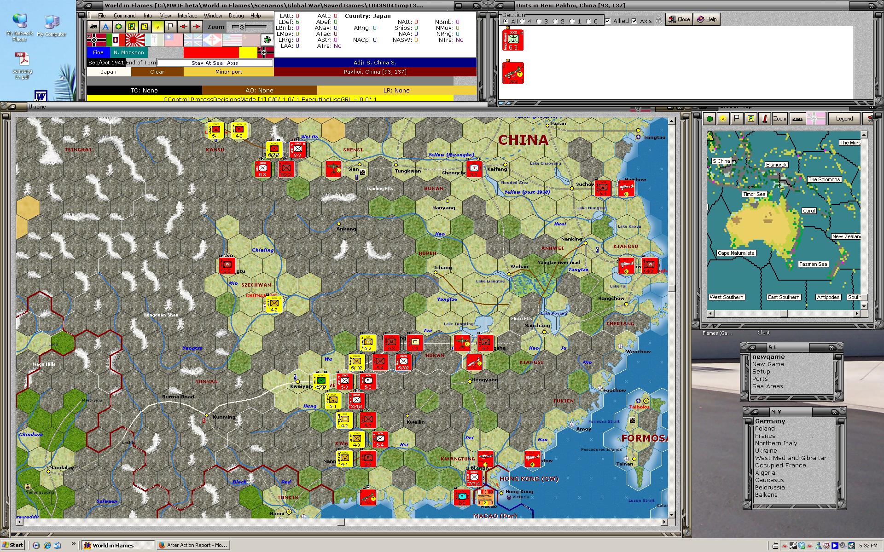The width and height of the screenshot is (884, 552).
Task: Click the Global Map horizontal scrollbar thumb
Action: click(x=784, y=314)
